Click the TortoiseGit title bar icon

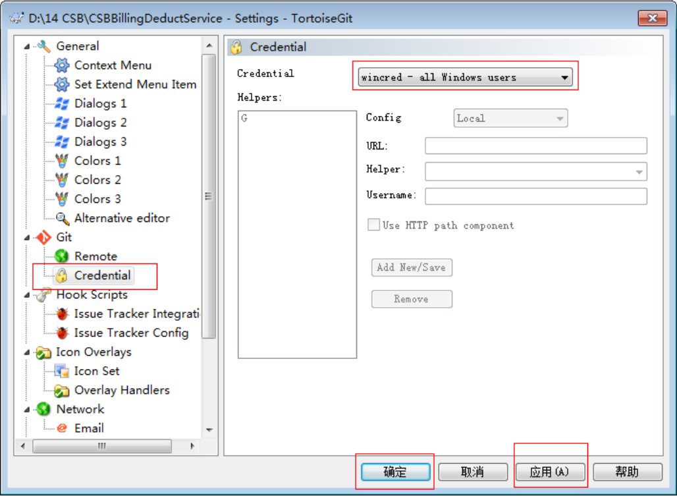pos(16,18)
